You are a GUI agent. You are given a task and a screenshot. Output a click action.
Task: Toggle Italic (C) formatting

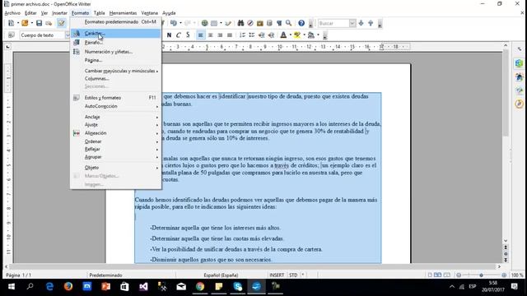pos(179,35)
